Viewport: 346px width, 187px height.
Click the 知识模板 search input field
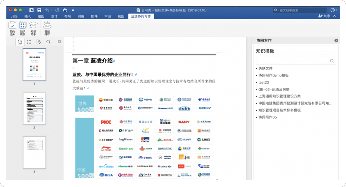click(292, 61)
